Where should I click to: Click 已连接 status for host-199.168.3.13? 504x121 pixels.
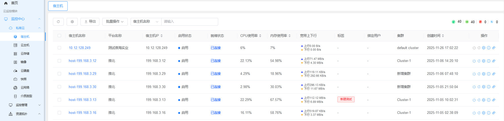click(216, 100)
